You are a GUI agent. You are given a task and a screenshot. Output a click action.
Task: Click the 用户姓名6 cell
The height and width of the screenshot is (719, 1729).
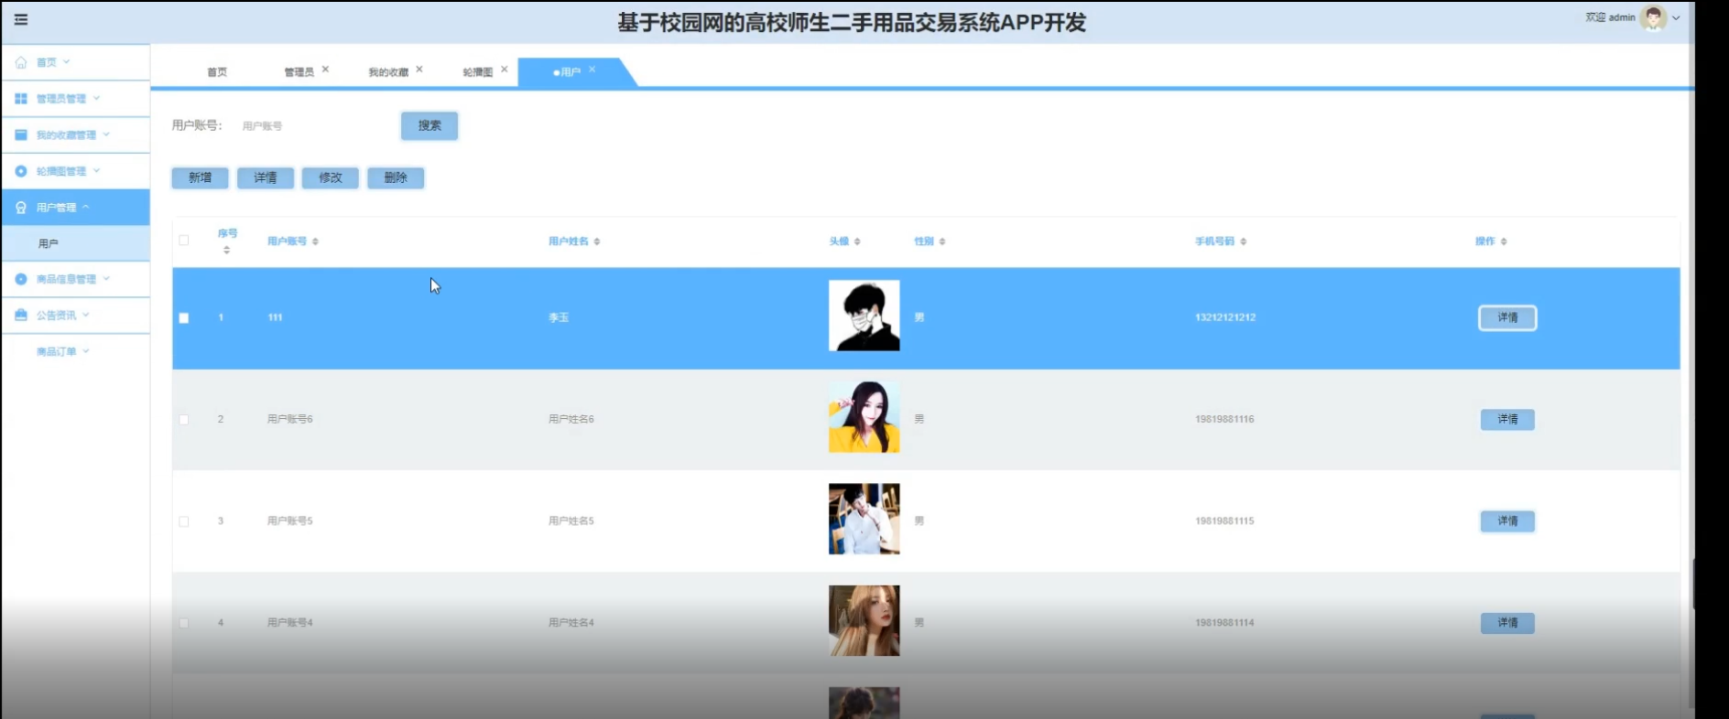[x=571, y=419]
